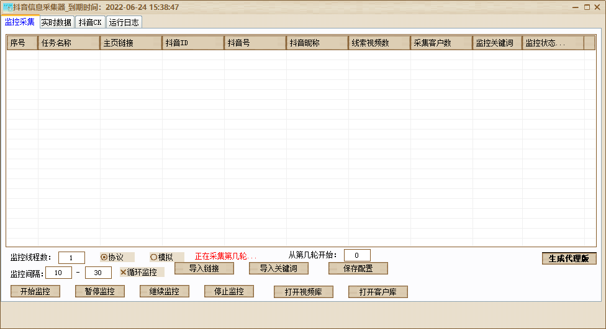The width and height of the screenshot is (606, 329).
Task: Maximize the 抖音信息采集器 window
Action: pos(587,7)
